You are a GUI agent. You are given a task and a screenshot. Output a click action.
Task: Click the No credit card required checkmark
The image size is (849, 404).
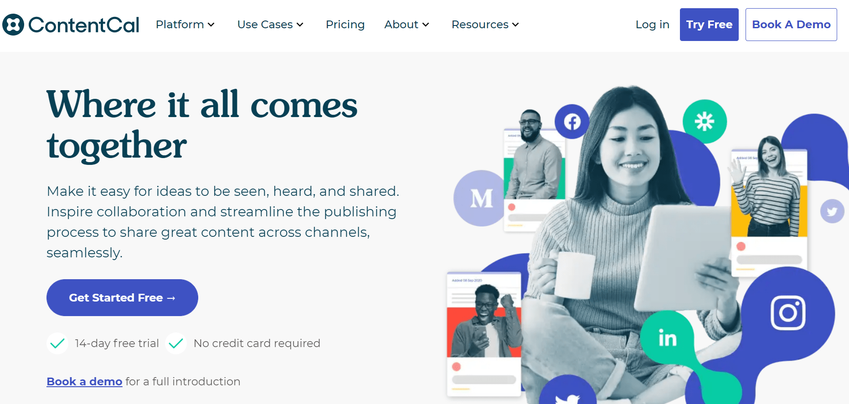point(176,343)
